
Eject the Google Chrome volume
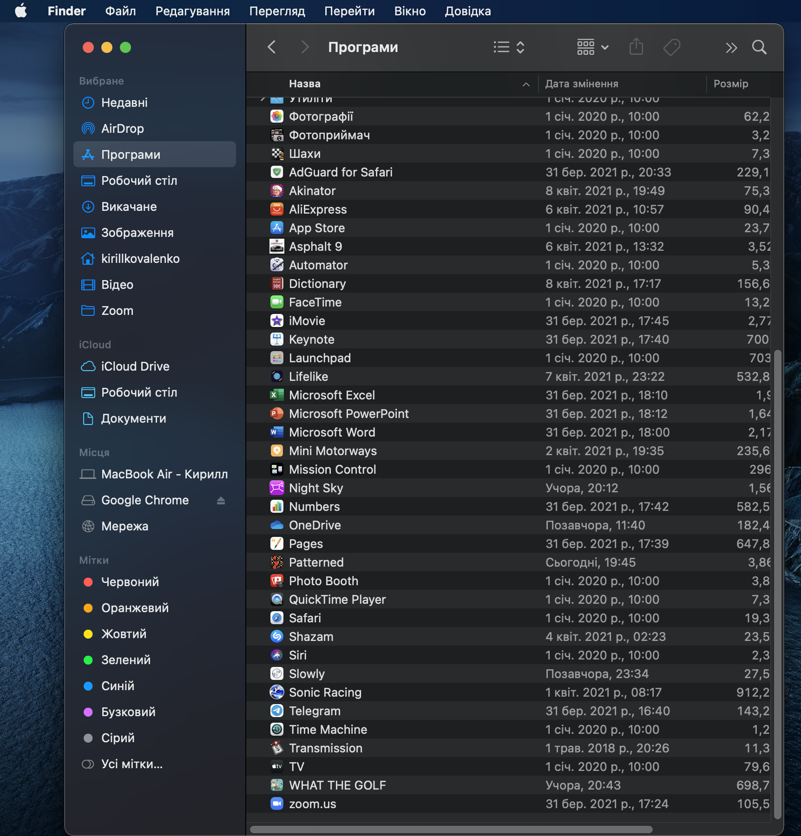click(221, 500)
